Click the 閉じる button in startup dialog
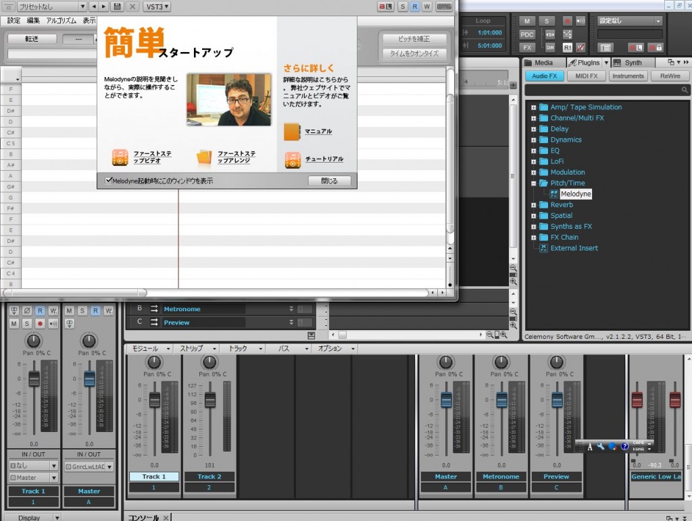Viewport: 692px width, 521px height. pyautogui.click(x=329, y=181)
